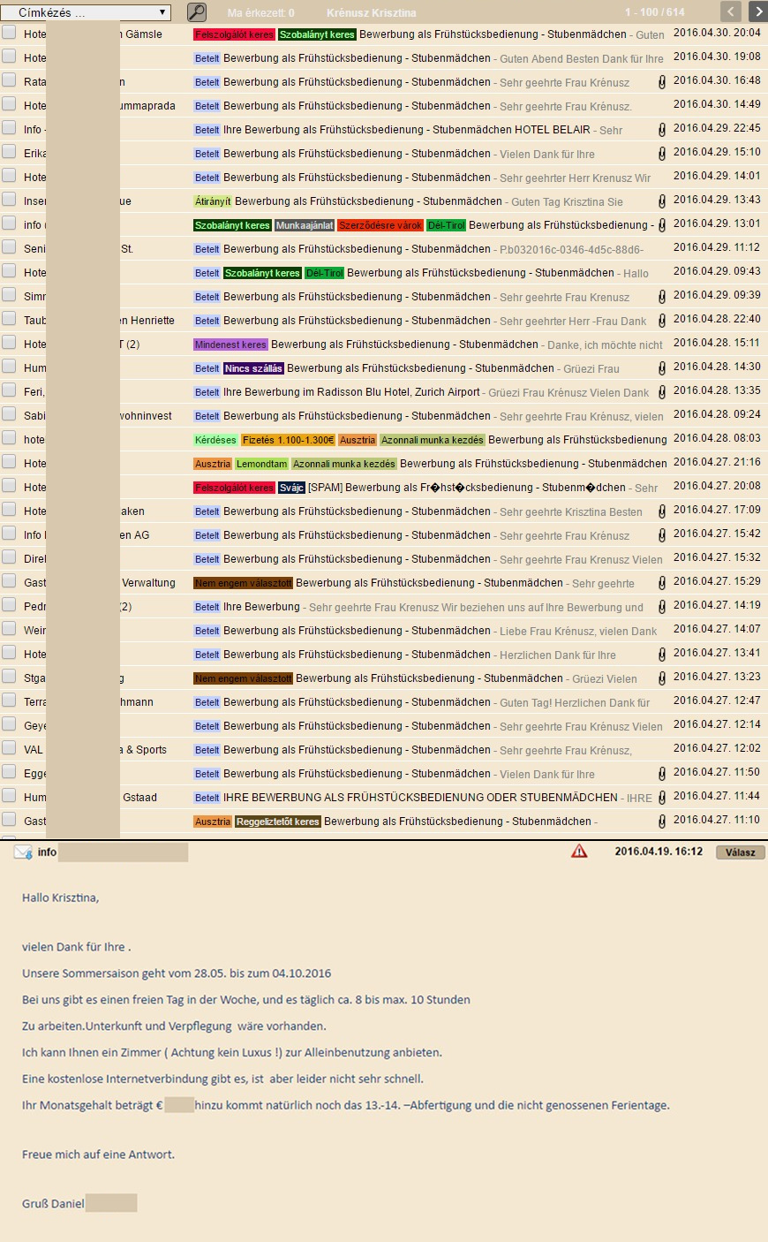The width and height of the screenshot is (768, 1242).
Task: Select checkbox for the 2016.04.29. 11:12 email
Action: click(x=9, y=247)
